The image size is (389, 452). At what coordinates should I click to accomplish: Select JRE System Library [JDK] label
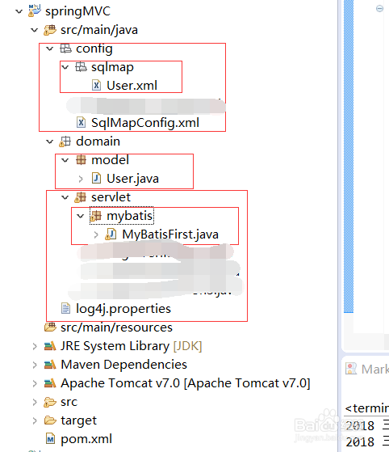(132, 346)
